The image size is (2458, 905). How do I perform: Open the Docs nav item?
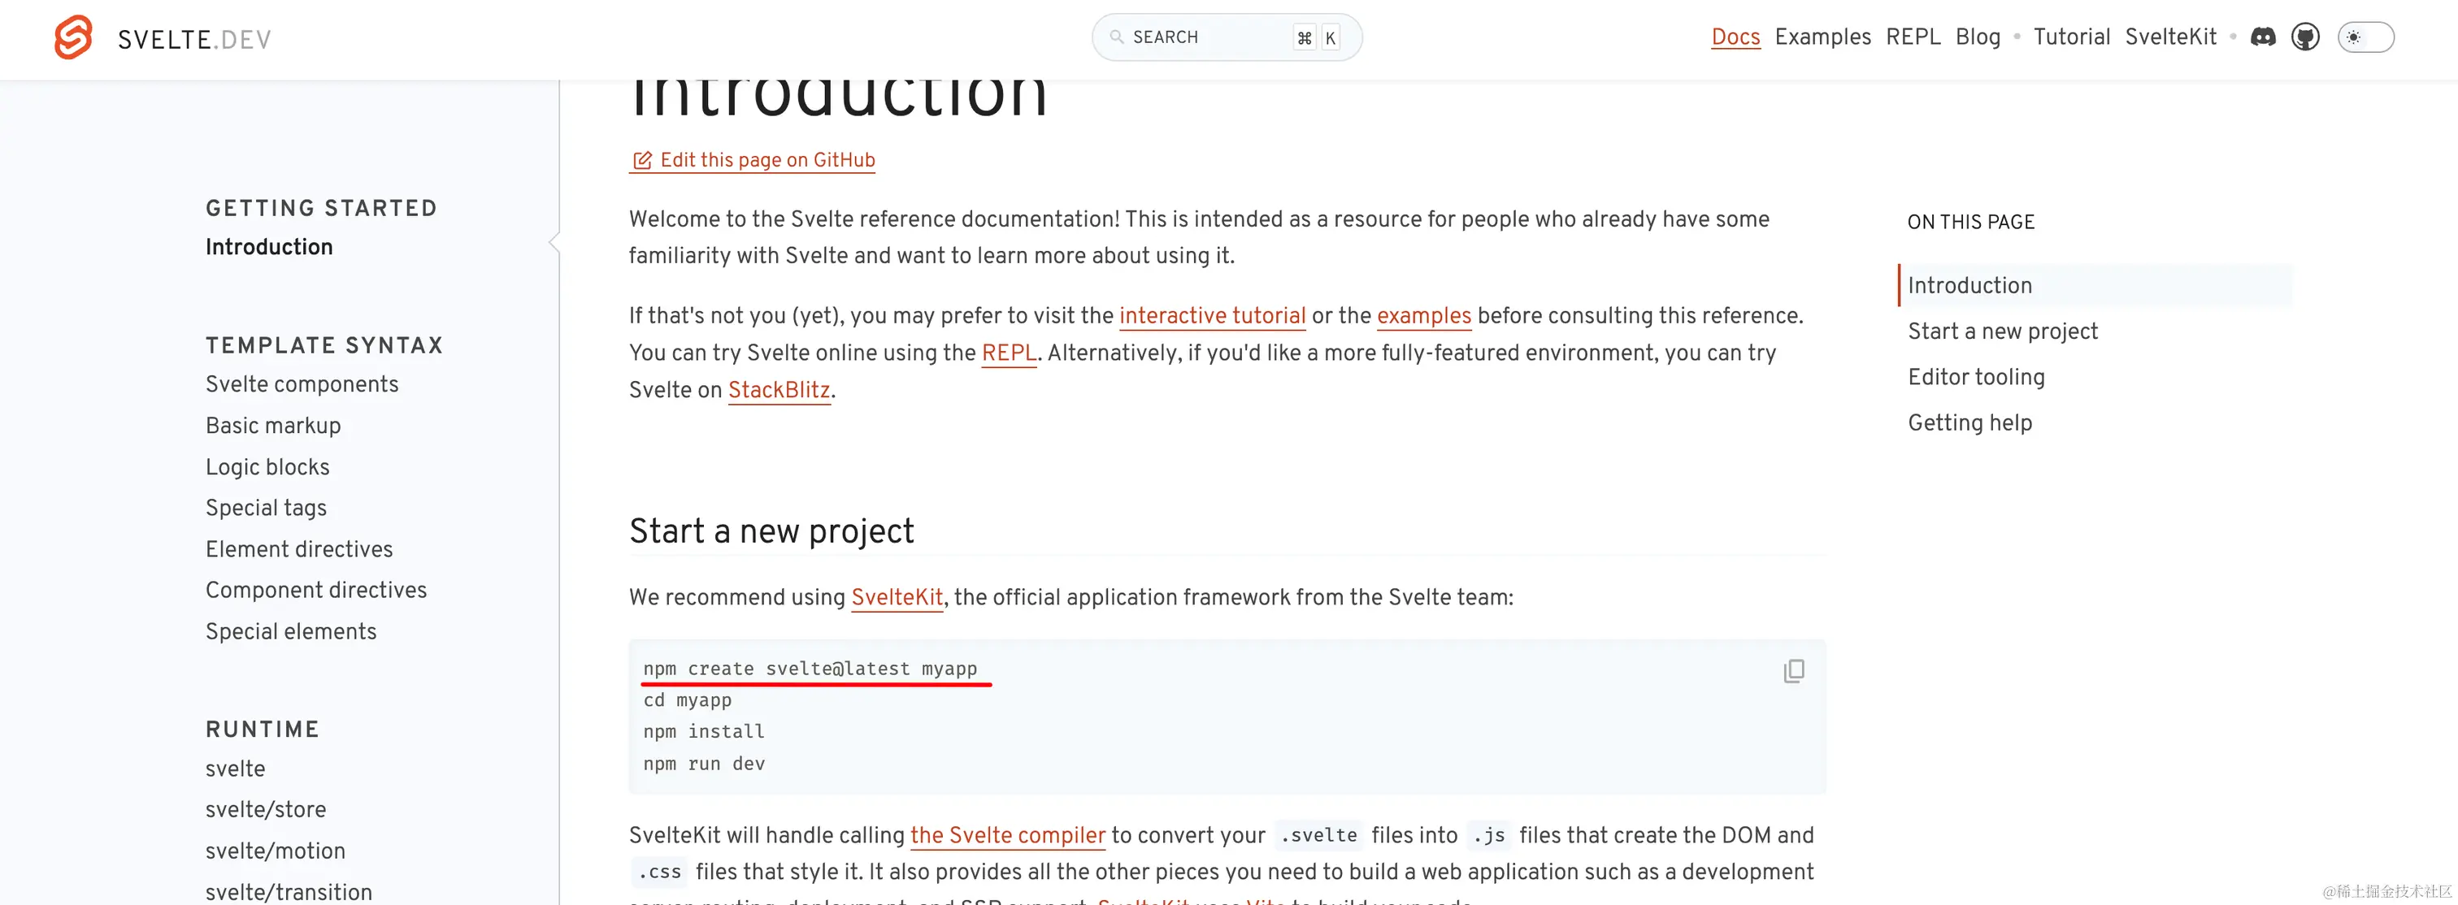coord(1735,37)
